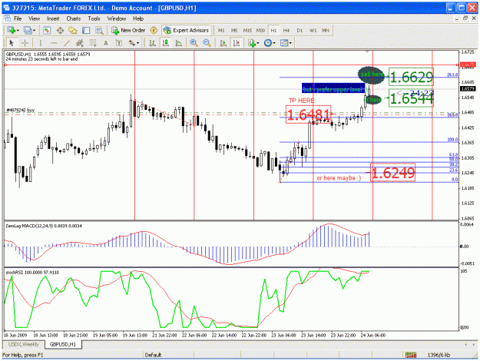
Task: Select the Trendline drawing tool
Action: tap(67, 43)
